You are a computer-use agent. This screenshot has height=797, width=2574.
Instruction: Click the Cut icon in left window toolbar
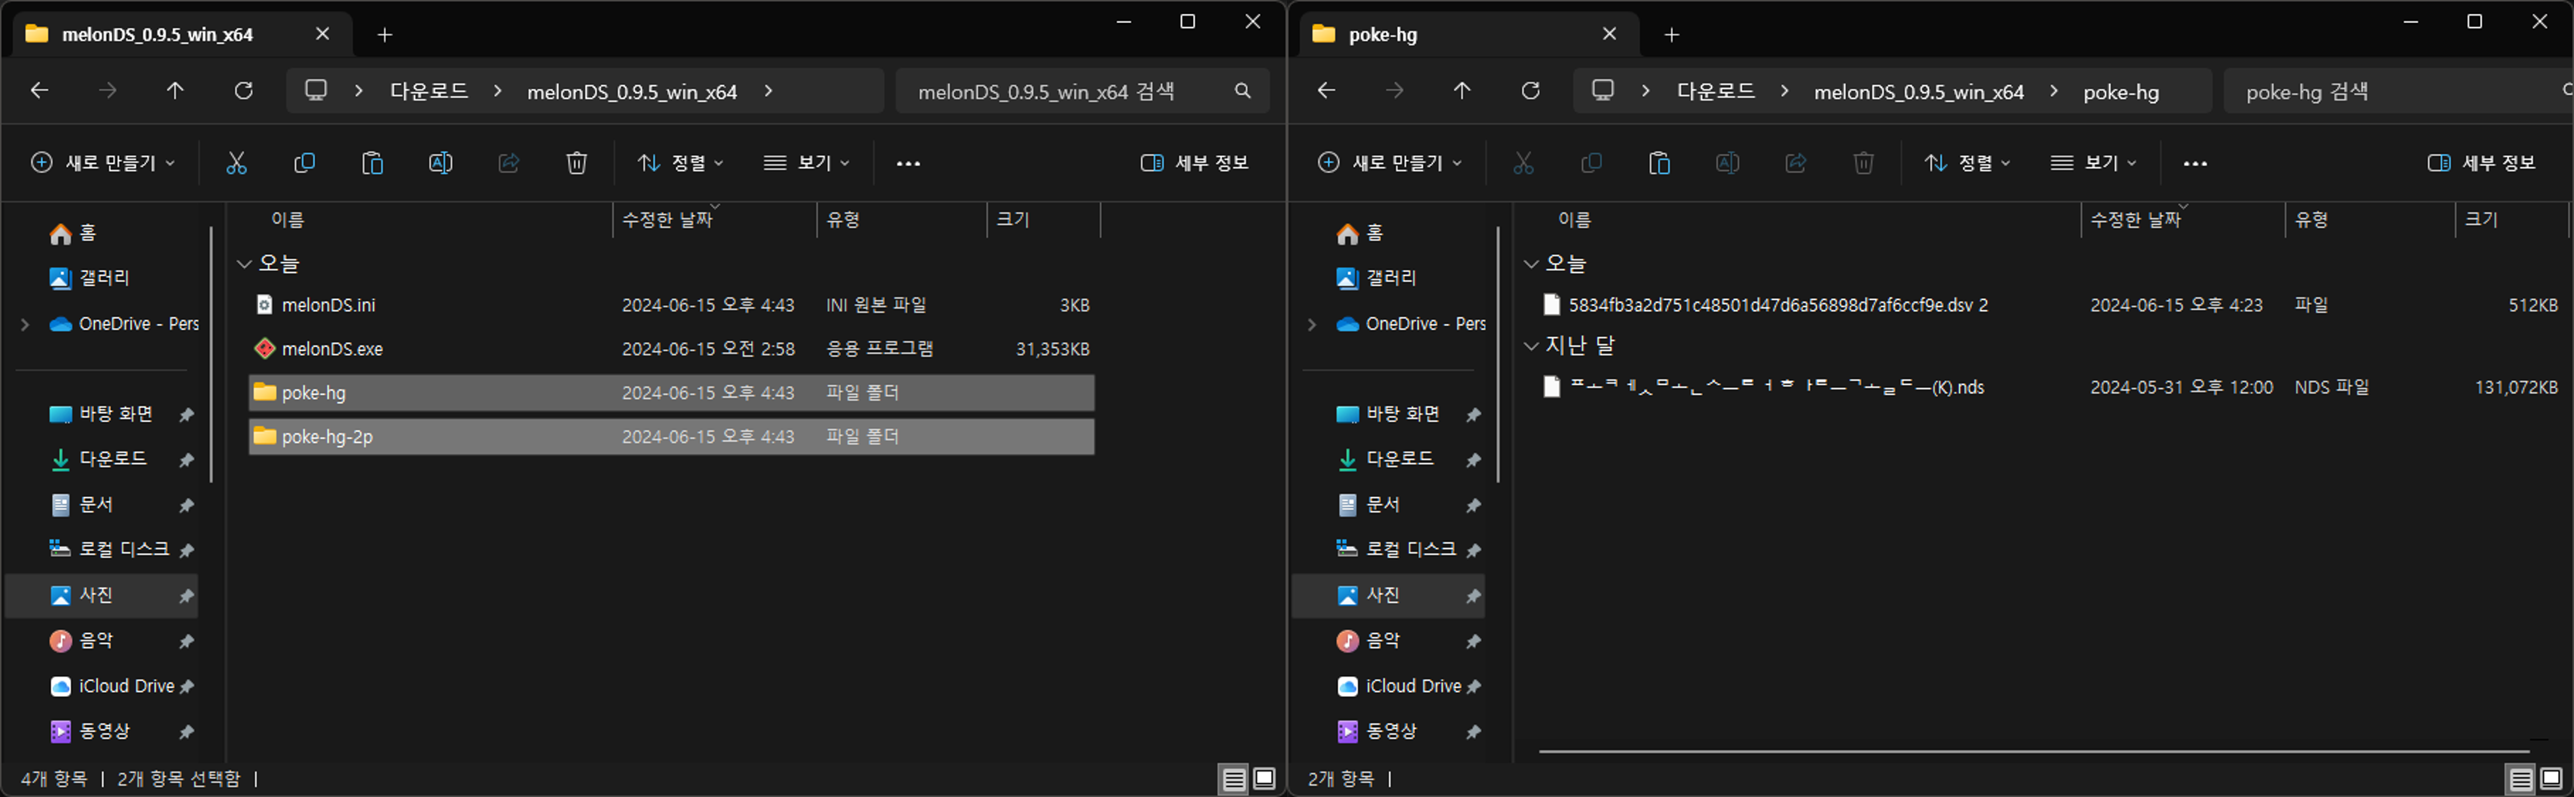tap(236, 163)
